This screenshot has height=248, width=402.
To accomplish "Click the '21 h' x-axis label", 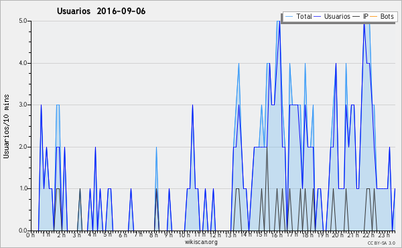I will tap(354, 235).
